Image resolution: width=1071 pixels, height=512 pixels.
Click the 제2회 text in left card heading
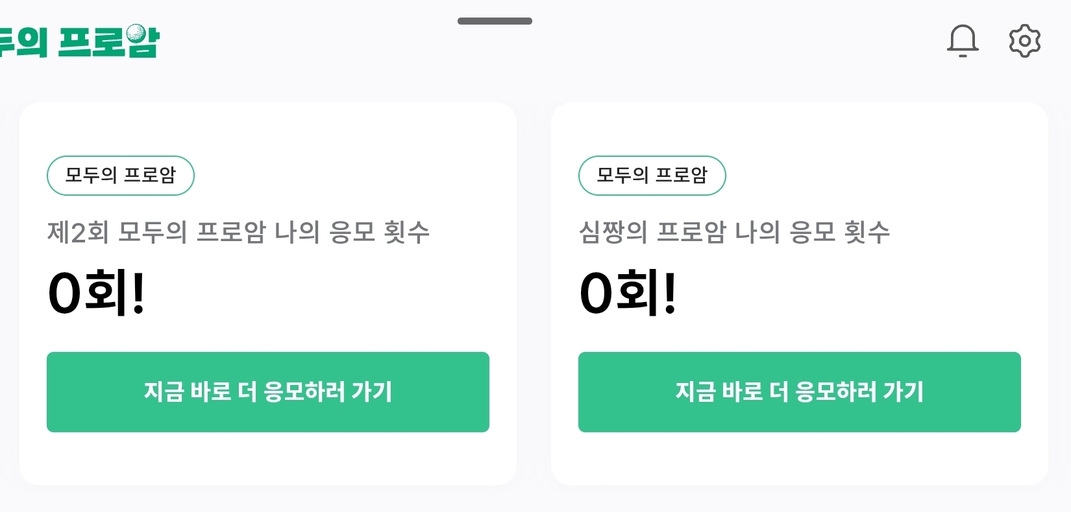[78, 232]
